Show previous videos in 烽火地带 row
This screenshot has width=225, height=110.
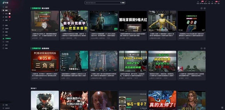(x=202, y=8)
